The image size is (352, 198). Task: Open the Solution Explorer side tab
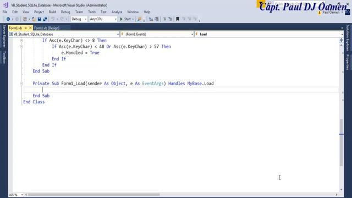pos(348,38)
